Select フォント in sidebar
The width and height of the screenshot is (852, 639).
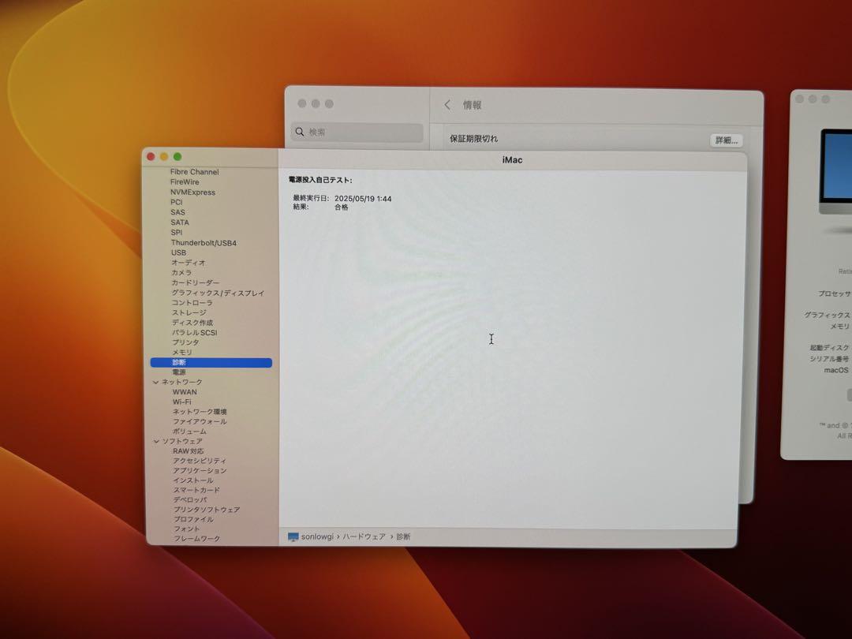(186, 529)
